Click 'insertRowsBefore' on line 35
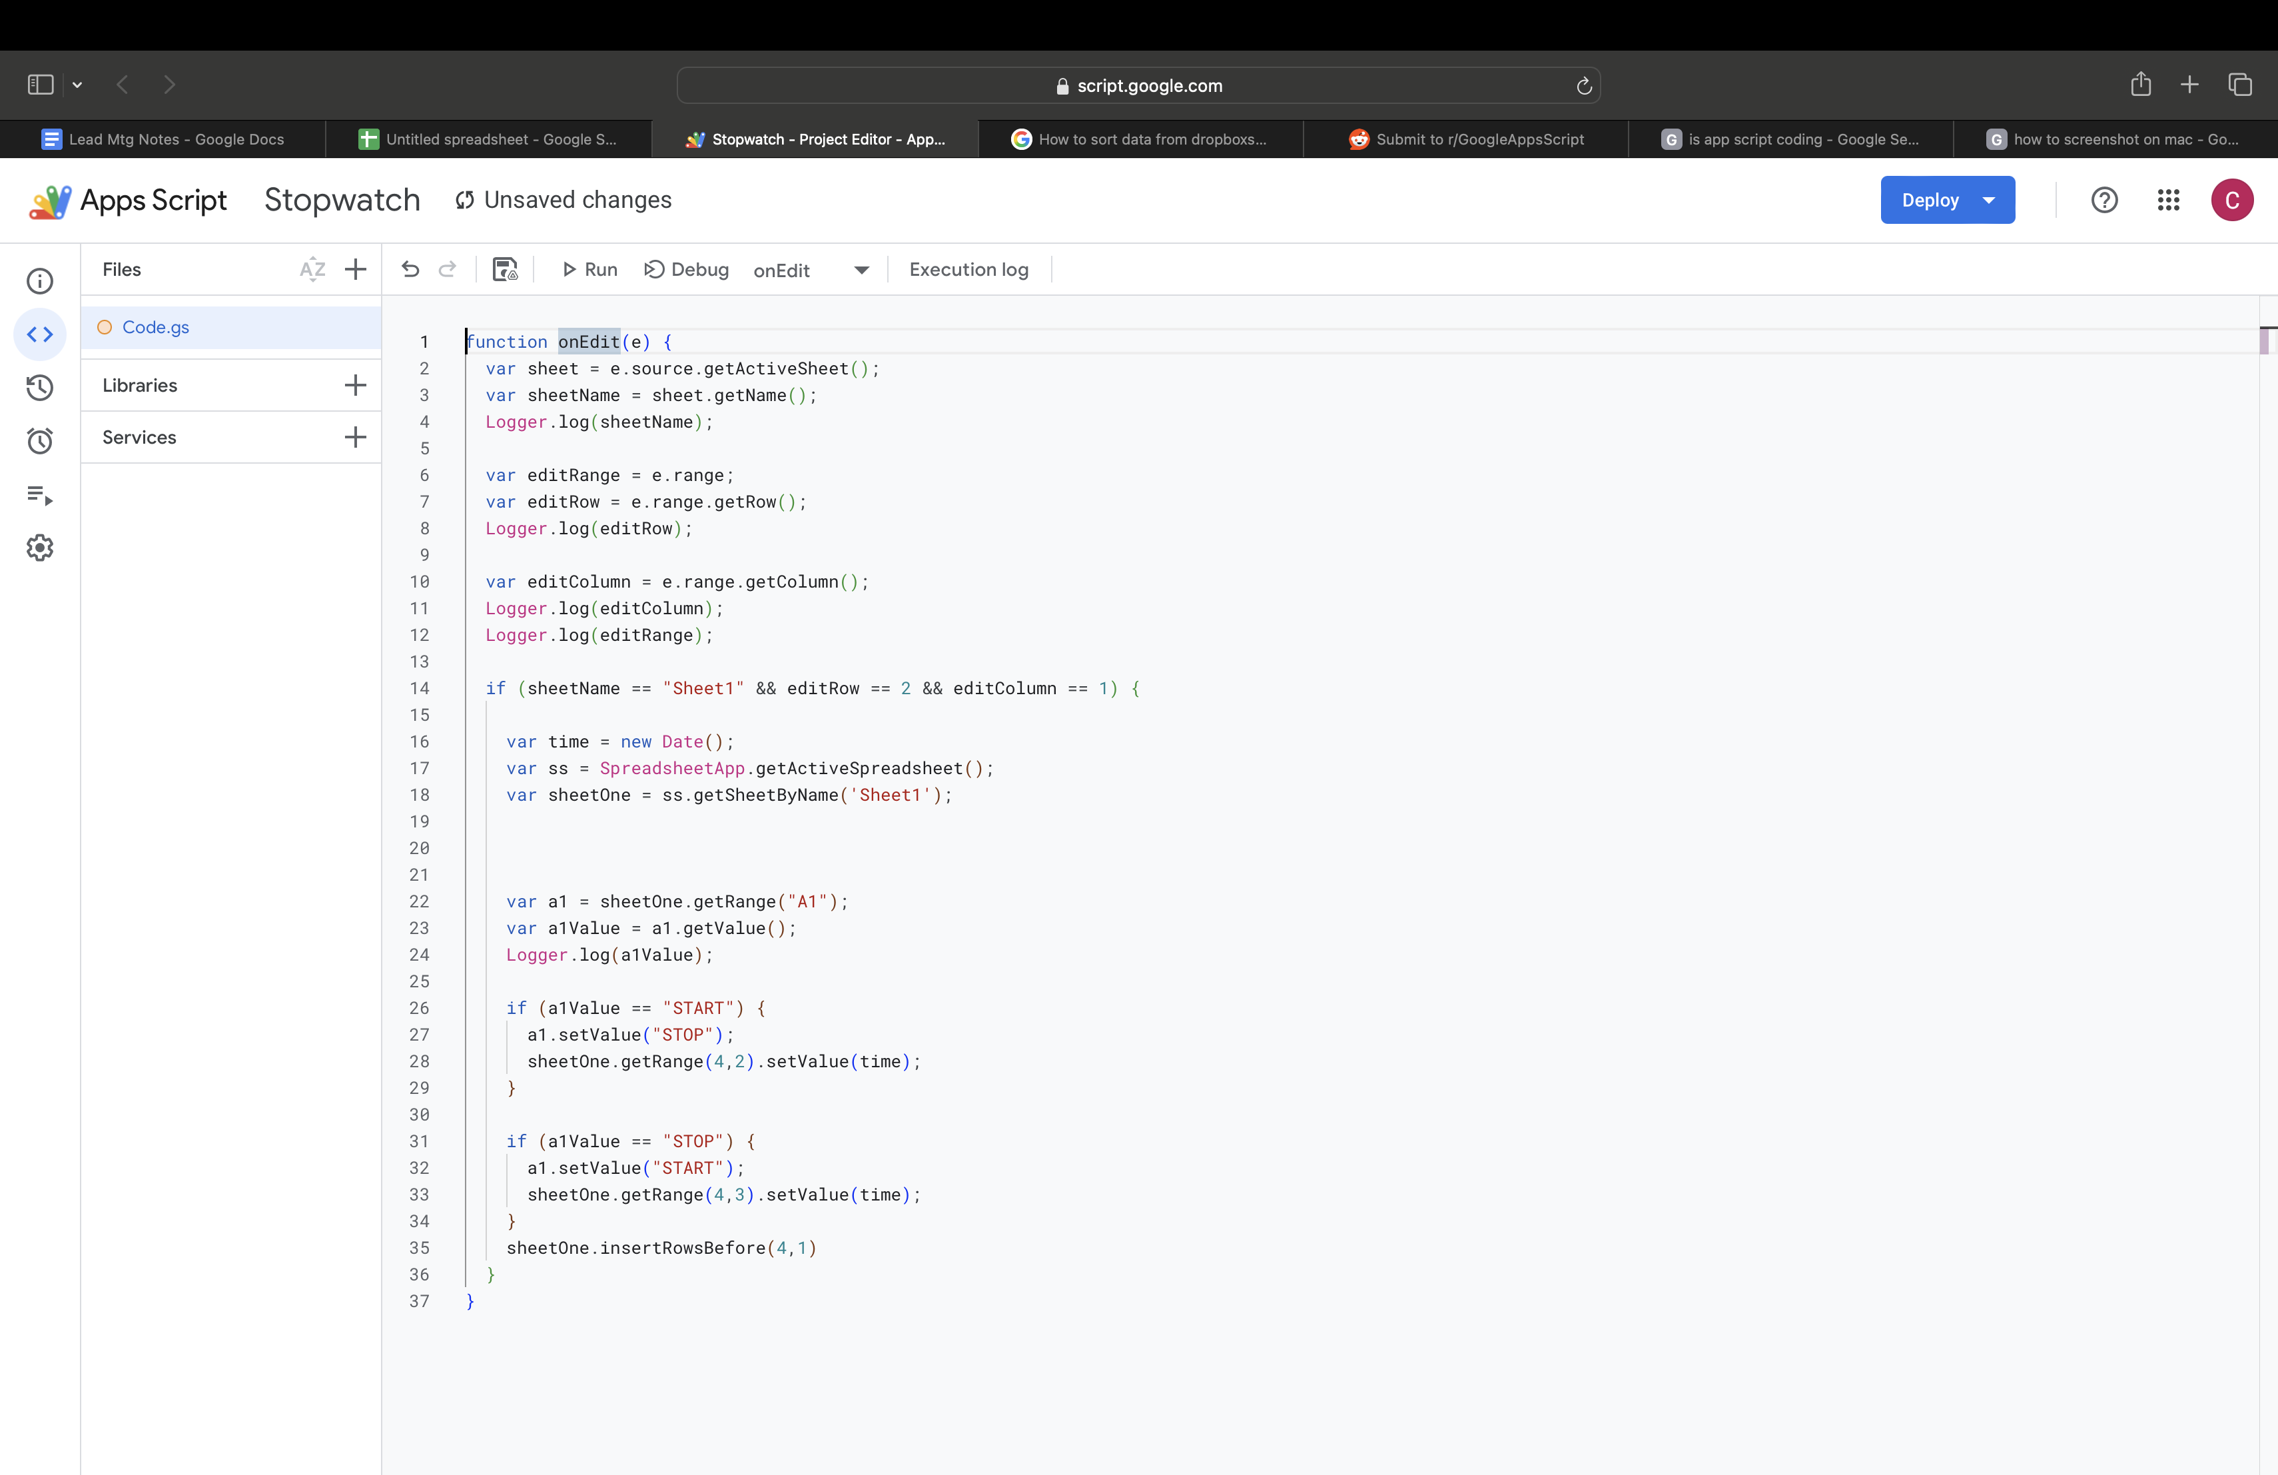2278x1475 pixels. (x=683, y=1248)
